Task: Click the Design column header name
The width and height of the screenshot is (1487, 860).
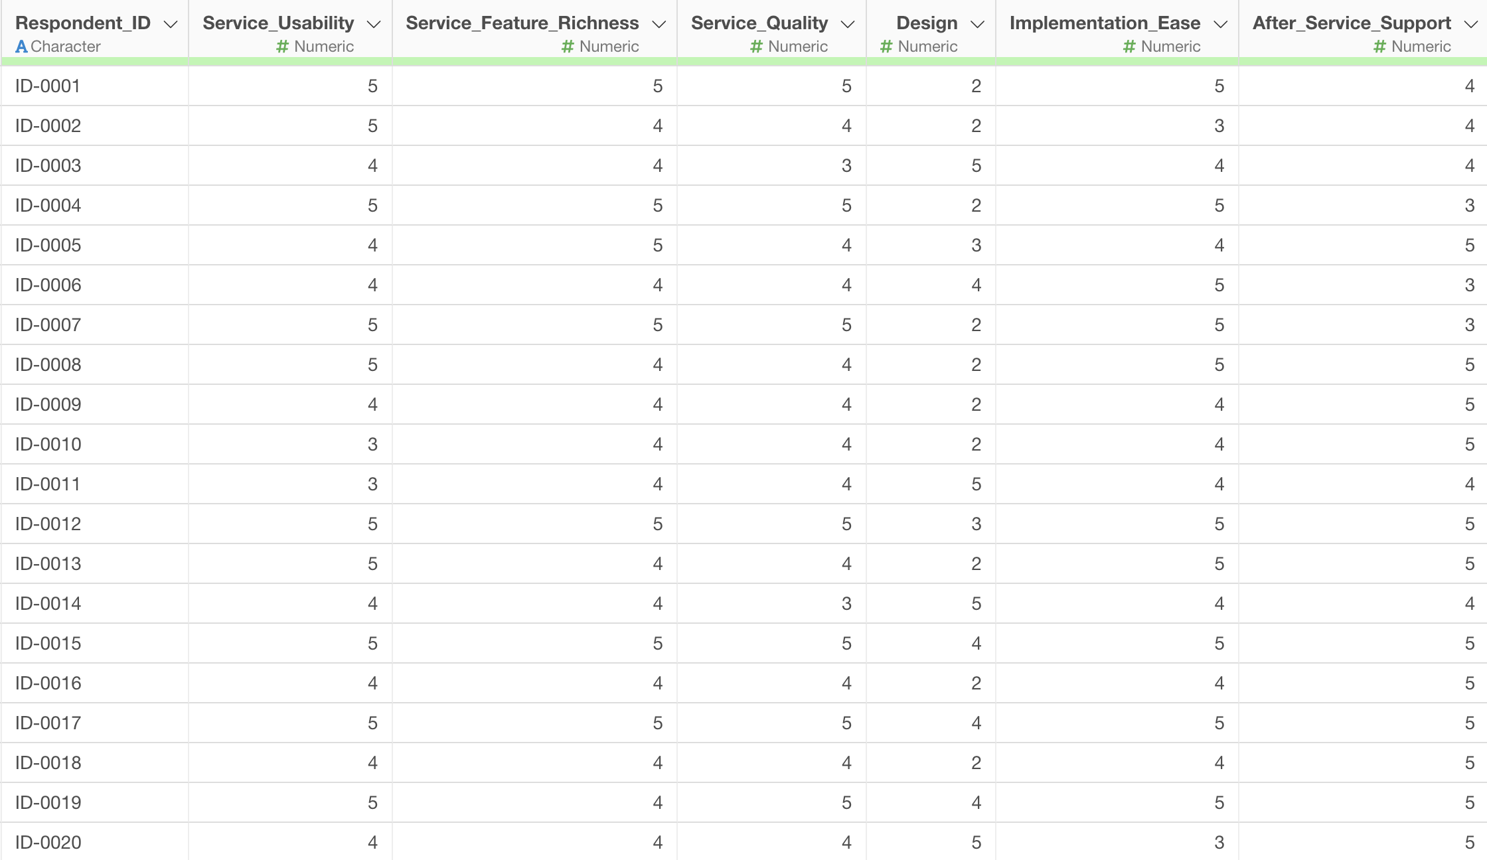Action: [927, 23]
